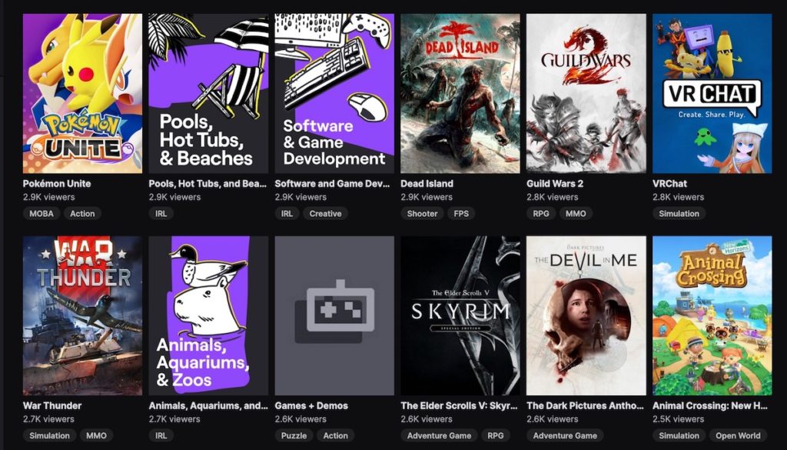Image resolution: width=787 pixels, height=450 pixels.
Task: Click '2.6K viewers' under The Dark Pictures
Action: tap(553, 419)
